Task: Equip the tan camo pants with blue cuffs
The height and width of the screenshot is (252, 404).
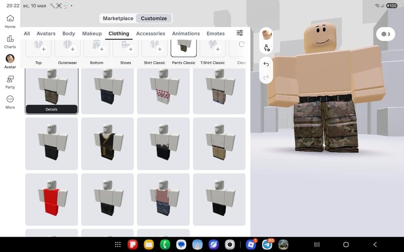Action: (219, 91)
